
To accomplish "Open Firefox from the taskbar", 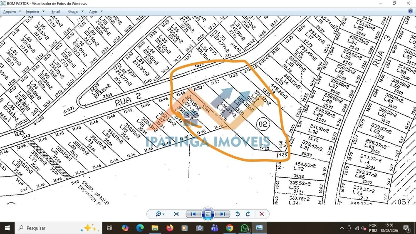I will 170,228.
